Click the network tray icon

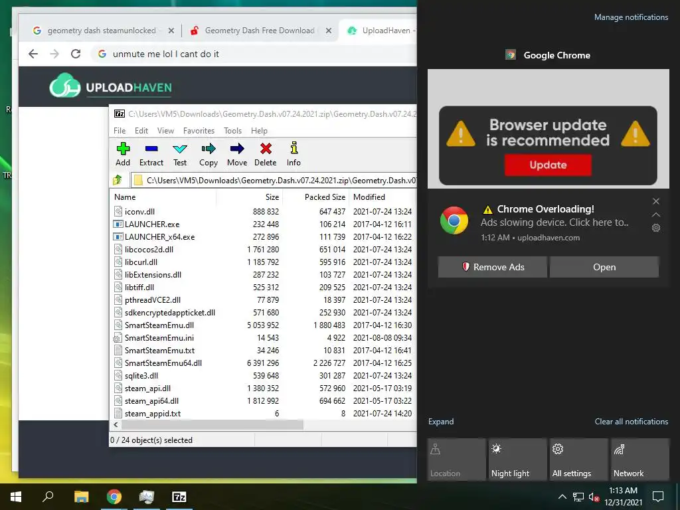tap(578, 497)
